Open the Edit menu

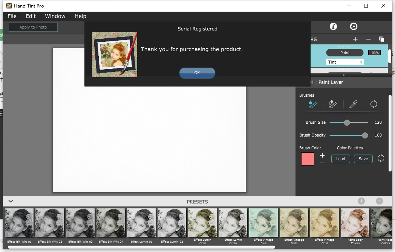click(x=31, y=16)
